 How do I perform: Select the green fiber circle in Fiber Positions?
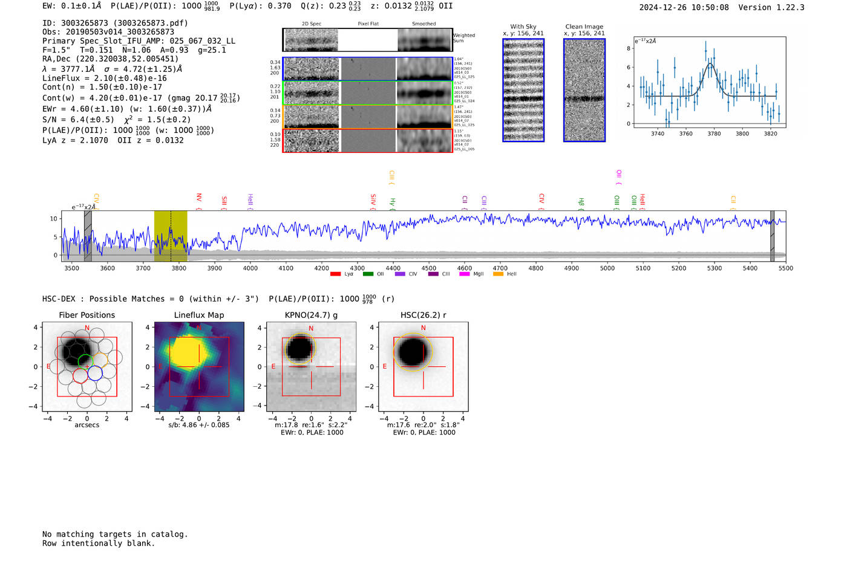pyautogui.click(x=85, y=362)
